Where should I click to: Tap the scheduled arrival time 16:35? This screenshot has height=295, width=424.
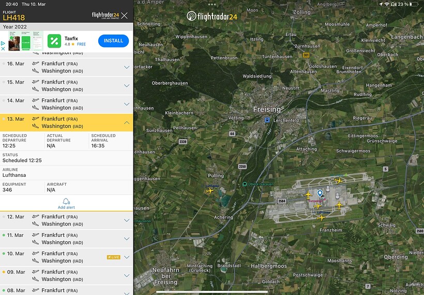pyautogui.click(x=98, y=146)
